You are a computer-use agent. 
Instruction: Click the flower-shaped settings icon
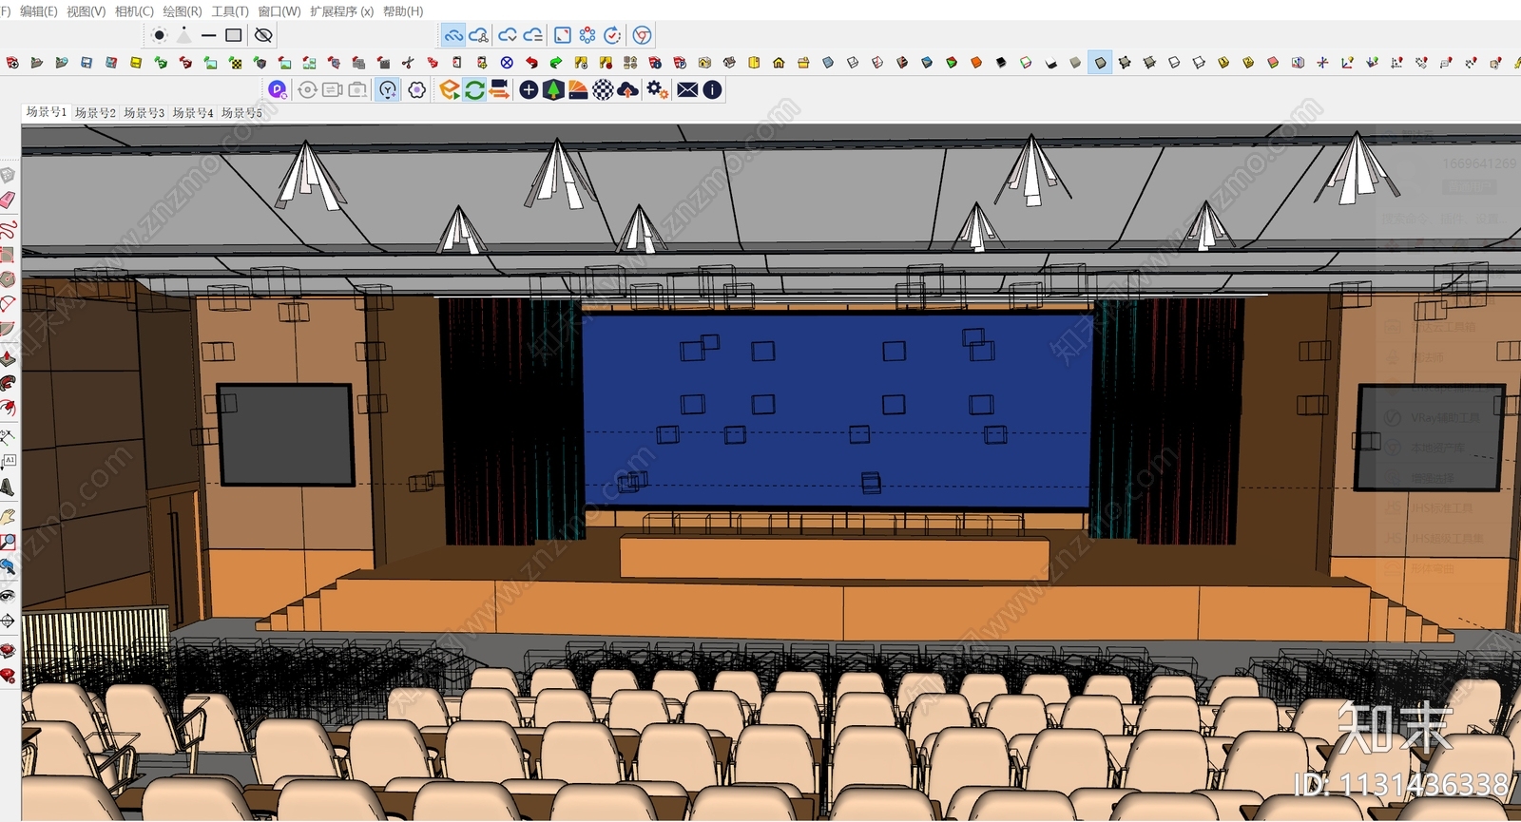tap(417, 89)
